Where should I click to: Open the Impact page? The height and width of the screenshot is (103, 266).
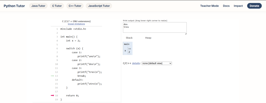[x=238, y=6]
